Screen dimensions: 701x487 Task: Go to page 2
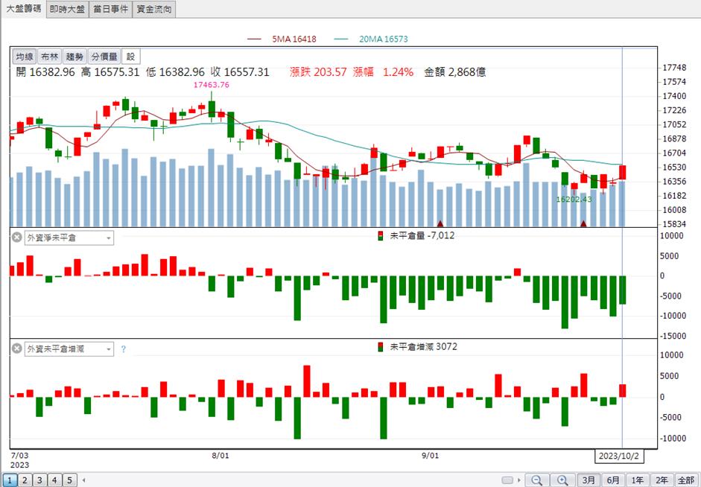25,480
